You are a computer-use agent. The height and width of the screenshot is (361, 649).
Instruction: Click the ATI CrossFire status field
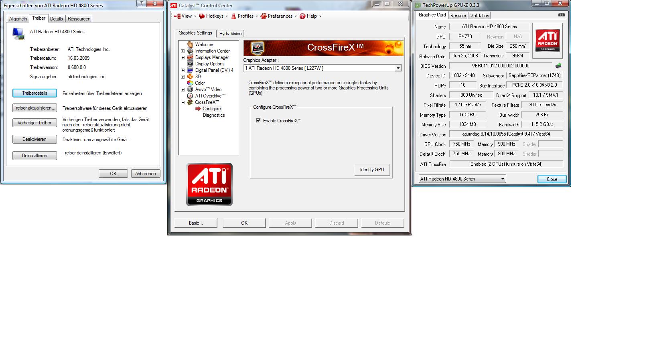tap(506, 164)
